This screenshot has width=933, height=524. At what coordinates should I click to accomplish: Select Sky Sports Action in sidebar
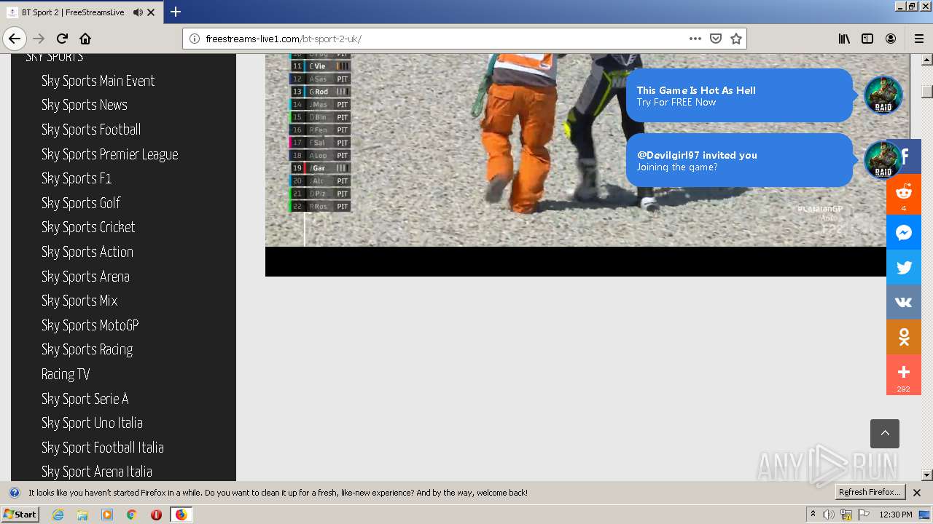pos(87,252)
